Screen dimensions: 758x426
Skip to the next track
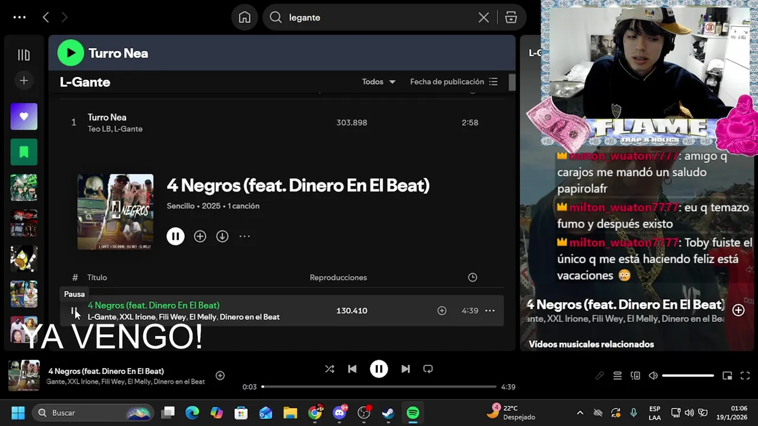click(x=406, y=369)
